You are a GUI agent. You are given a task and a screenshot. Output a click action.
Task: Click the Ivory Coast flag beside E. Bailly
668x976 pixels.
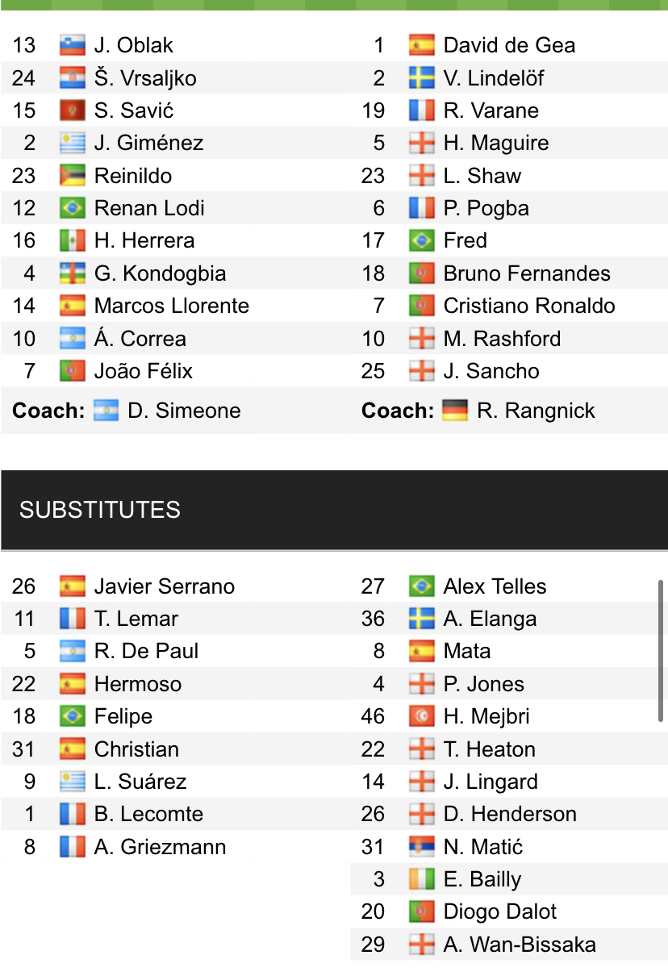click(x=421, y=879)
